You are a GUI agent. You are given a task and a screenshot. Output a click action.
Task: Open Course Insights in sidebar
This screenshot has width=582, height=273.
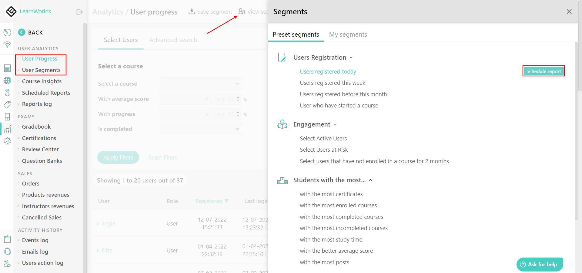click(x=42, y=81)
